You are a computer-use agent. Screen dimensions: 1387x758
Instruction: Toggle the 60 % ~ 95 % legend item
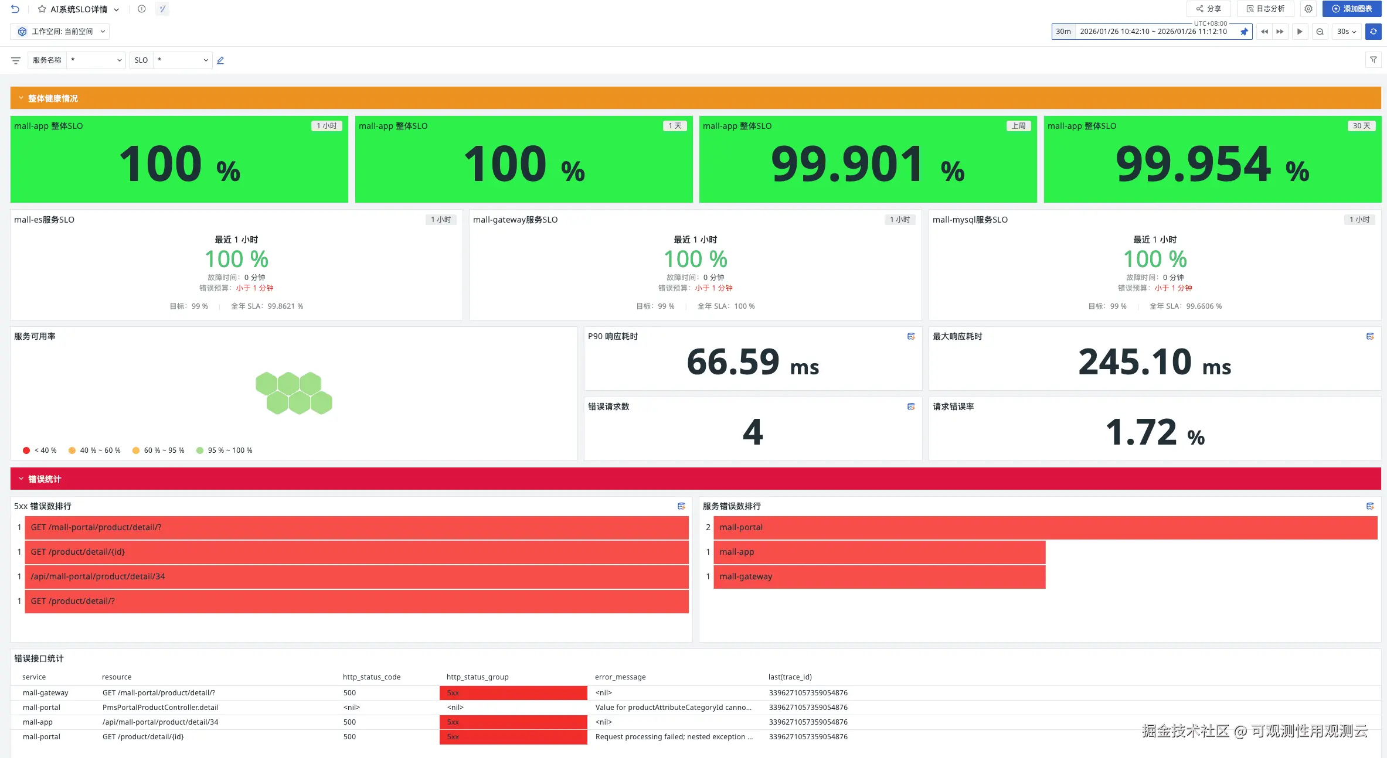(158, 450)
